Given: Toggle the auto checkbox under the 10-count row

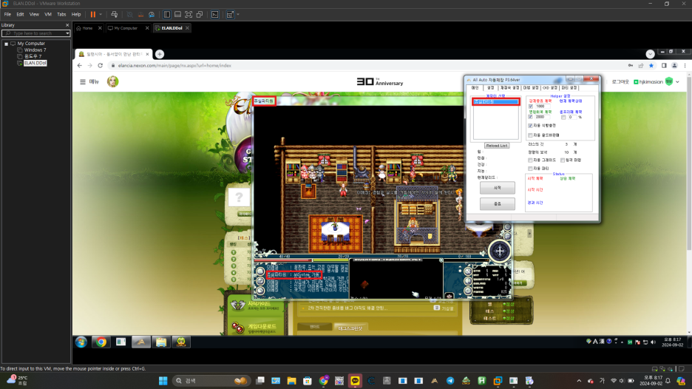Looking at the screenshot, I should click(531, 160).
